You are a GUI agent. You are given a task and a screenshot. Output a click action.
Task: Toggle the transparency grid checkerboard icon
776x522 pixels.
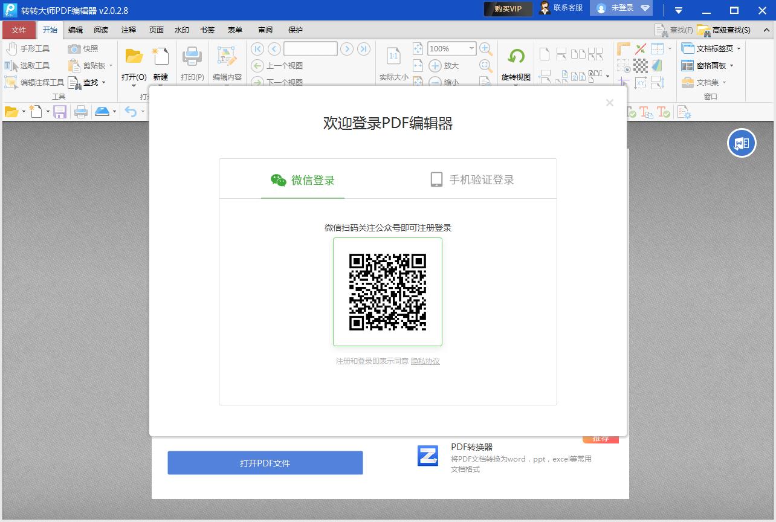[641, 65]
